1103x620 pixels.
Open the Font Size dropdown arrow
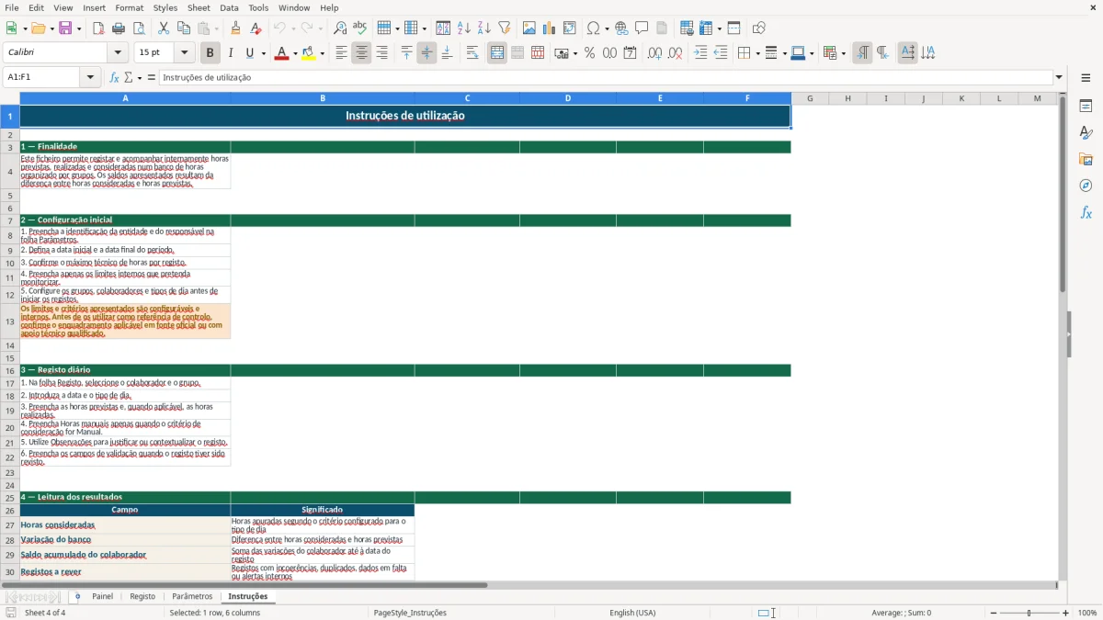click(x=185, y=53)
